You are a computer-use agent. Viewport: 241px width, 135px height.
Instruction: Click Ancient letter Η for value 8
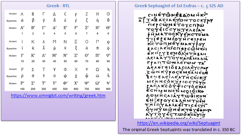pos(98,14)
